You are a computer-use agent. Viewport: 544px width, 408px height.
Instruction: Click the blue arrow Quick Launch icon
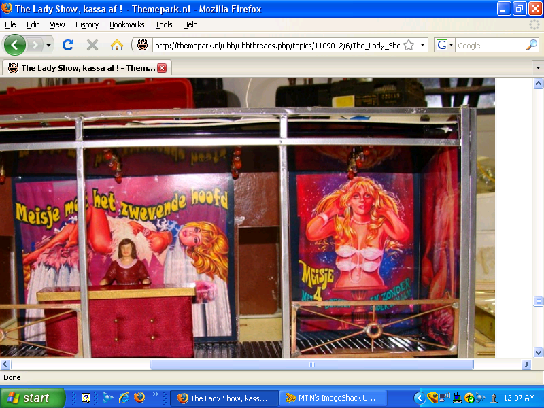(108, 398)
